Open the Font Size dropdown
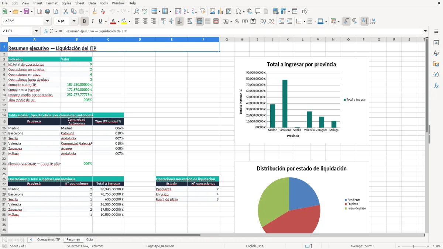The image size is (443, 249). (74, 21)
